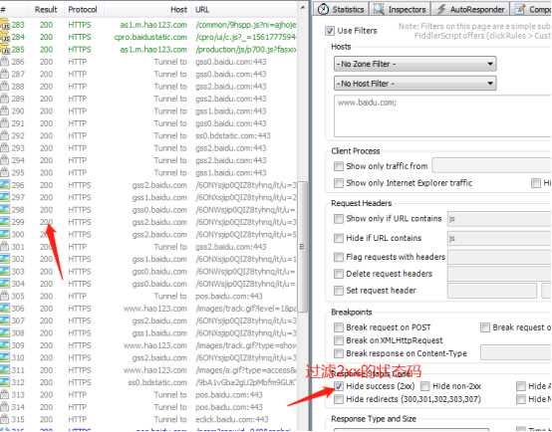Click lock icon of tunnel session 301
The image size is (552, 432).
(5, 247)
